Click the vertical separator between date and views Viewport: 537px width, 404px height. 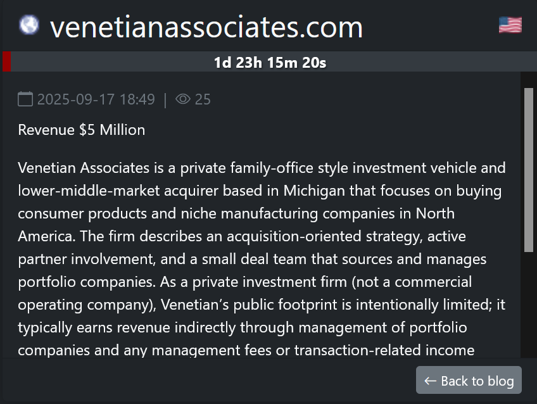tap(165, 99)
